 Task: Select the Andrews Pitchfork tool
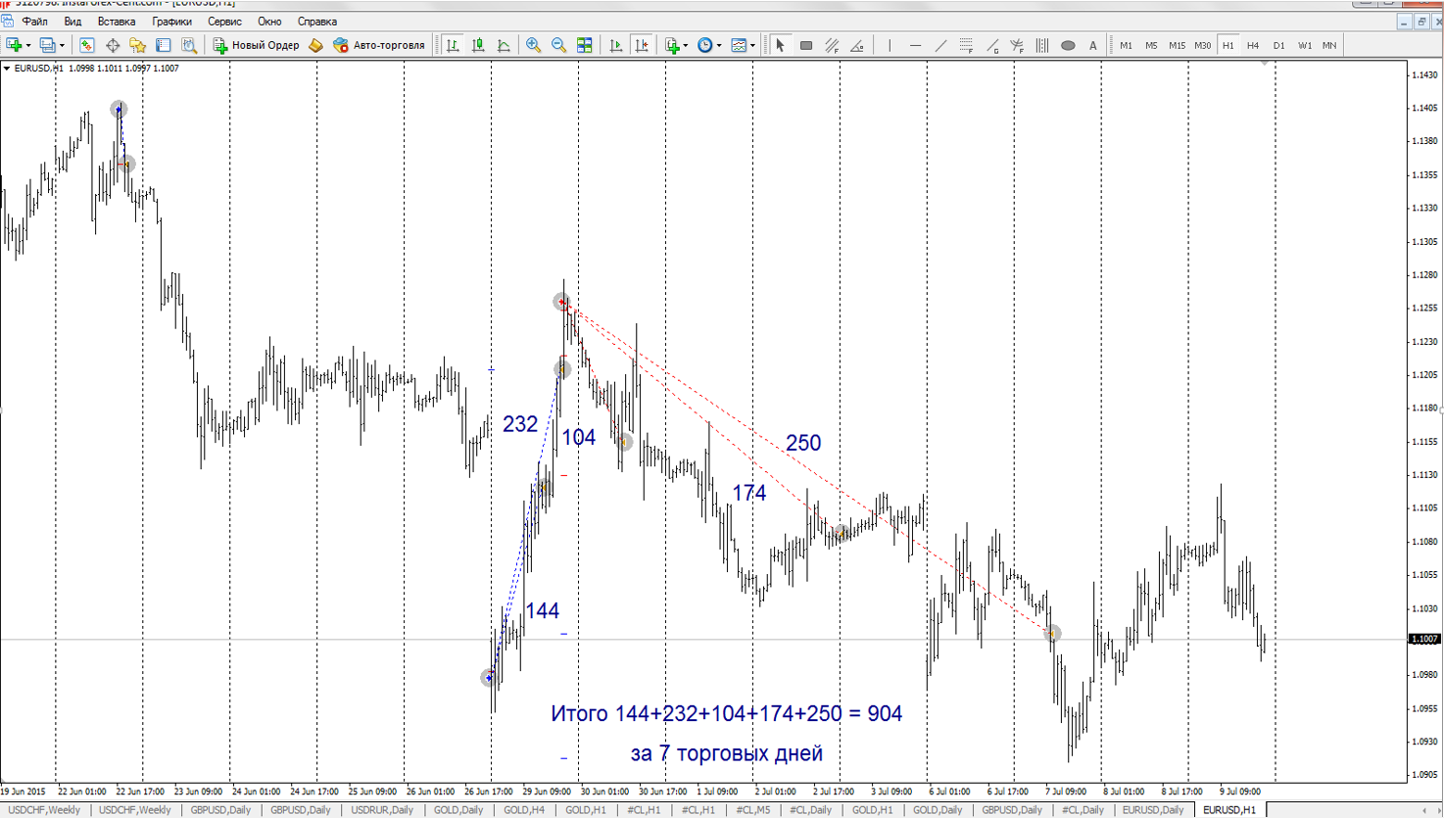point(1017,45)
